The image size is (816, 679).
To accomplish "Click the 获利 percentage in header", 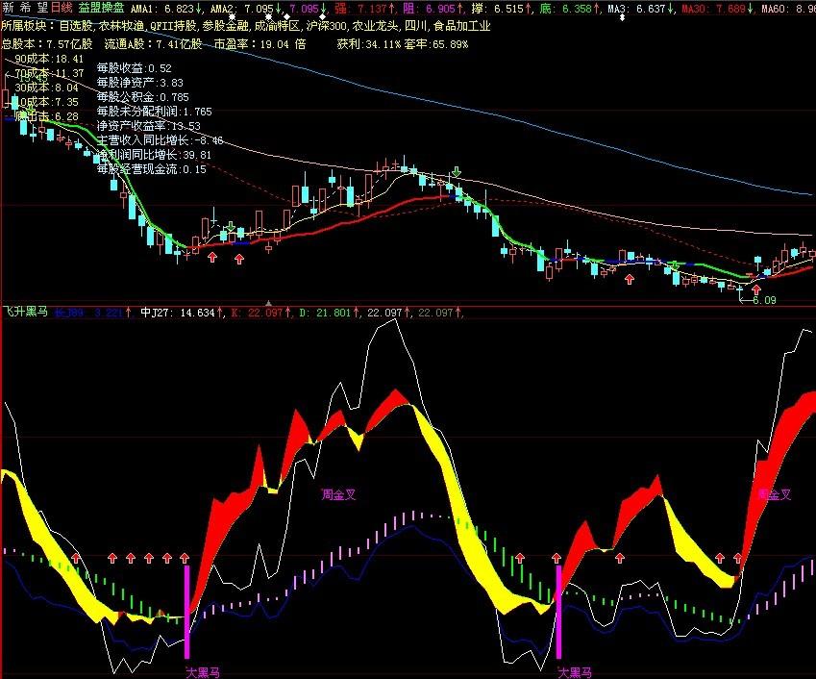I will 370,44.
